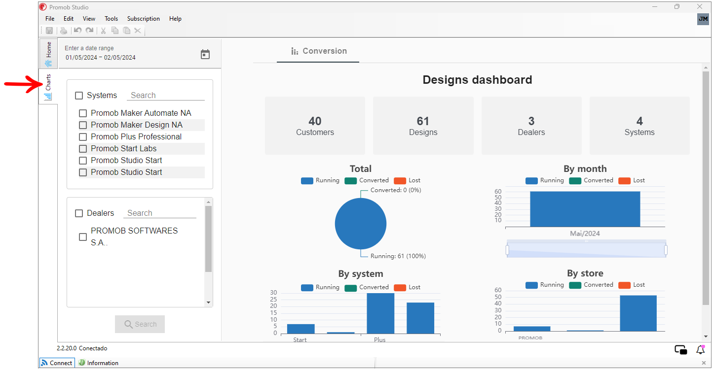Close the bottom panel with X

click(x=704, y=363)
